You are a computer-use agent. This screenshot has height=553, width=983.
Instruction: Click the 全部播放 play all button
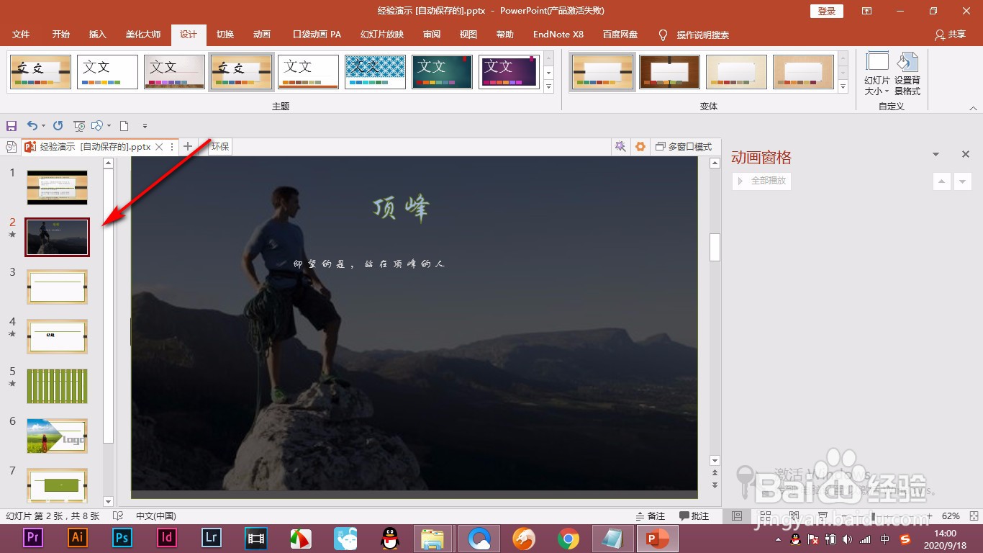coord(761,181)
